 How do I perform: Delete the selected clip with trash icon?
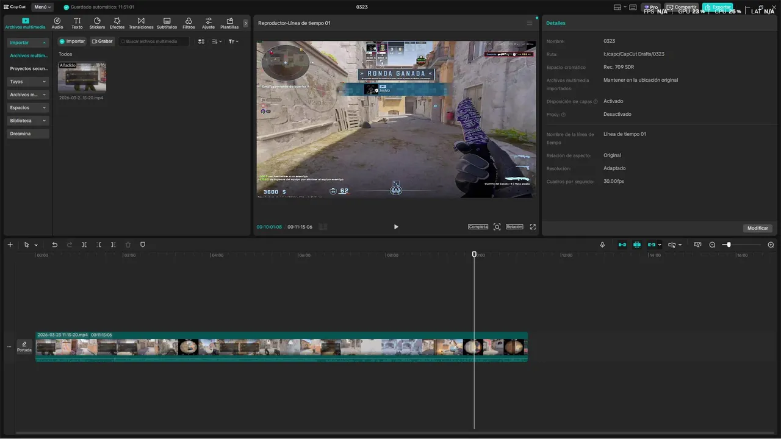click(128, 244)
